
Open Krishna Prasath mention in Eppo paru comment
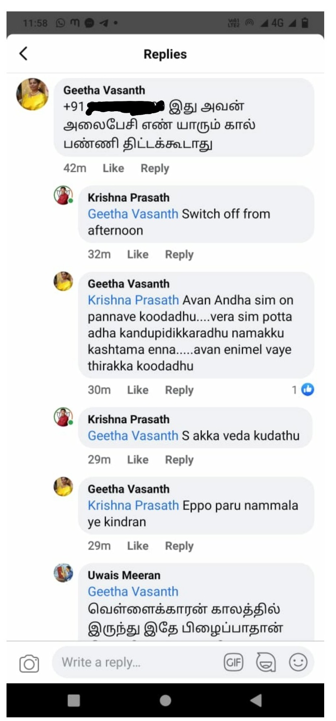point(133,506)
